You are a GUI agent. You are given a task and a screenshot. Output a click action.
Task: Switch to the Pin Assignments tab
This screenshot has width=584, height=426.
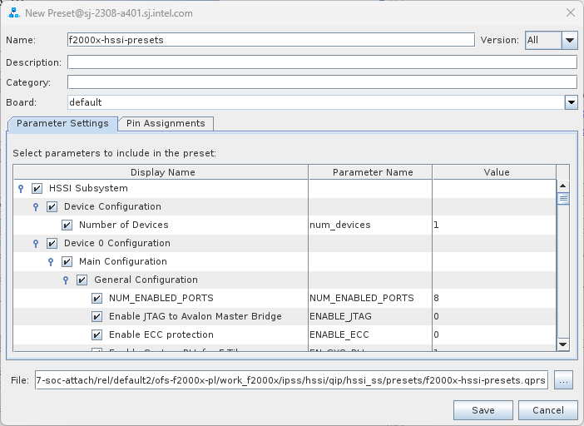coord(166,123)
